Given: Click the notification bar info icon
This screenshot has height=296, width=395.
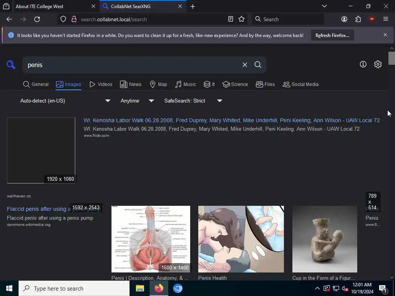Looking at the screenshot, I should coord(11,35).
